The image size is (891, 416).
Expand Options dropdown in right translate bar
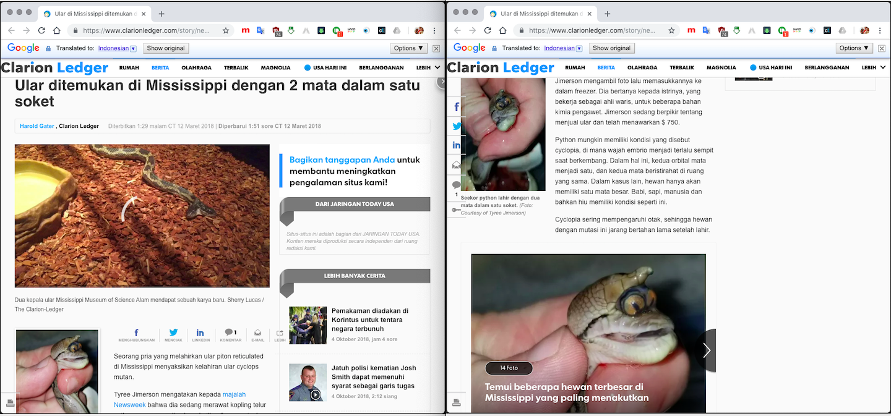pyautogui.click(x=853, y=48)
